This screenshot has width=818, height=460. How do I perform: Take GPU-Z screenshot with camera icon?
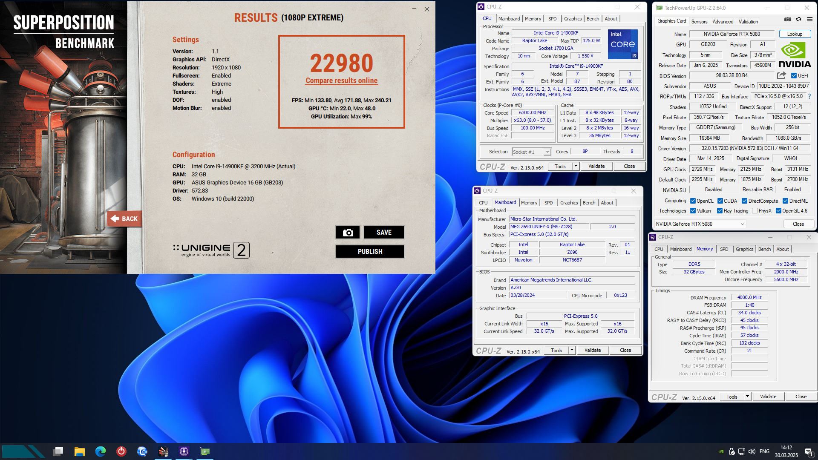tap(788, 19)
